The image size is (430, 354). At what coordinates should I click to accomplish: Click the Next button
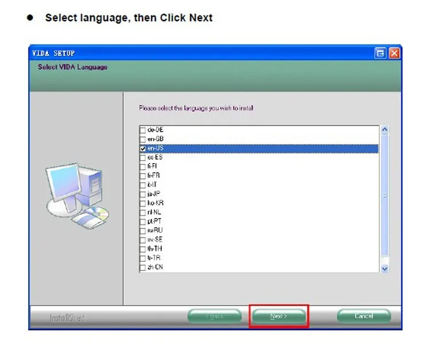(279, 316)
